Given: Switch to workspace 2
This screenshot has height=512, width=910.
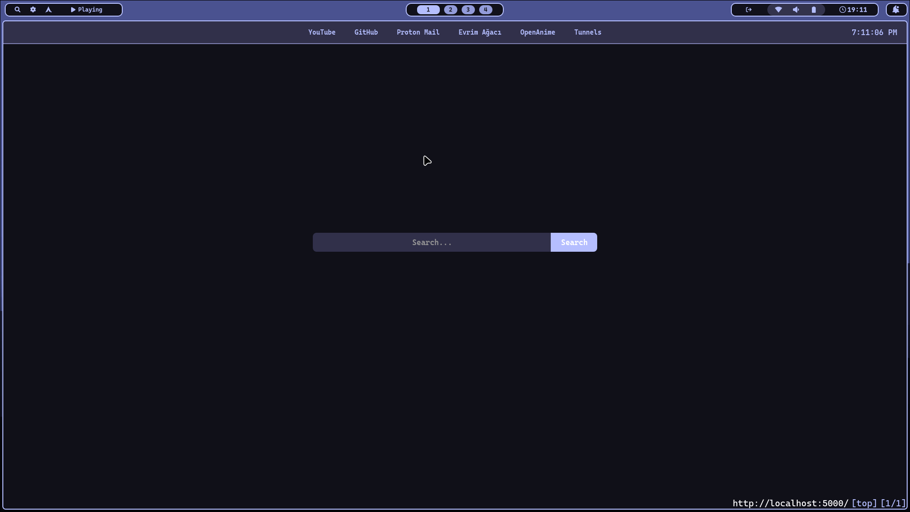Looking at the screenshot, I should 450,9.
